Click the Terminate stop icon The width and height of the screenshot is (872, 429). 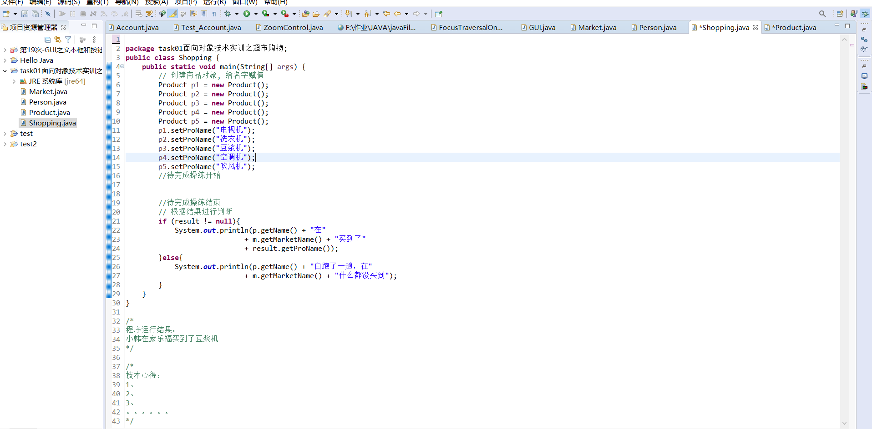[83, 14]
